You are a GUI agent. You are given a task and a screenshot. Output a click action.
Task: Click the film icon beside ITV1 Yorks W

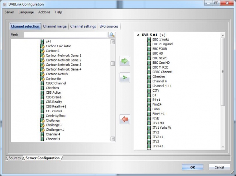click(149, 128)
